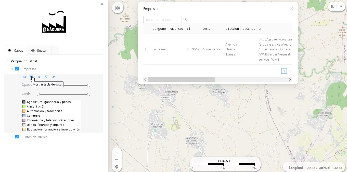This screenshot has height=172, width=347.
Task: Open the basemap grid selector button
Action: (x=118, y=8)
